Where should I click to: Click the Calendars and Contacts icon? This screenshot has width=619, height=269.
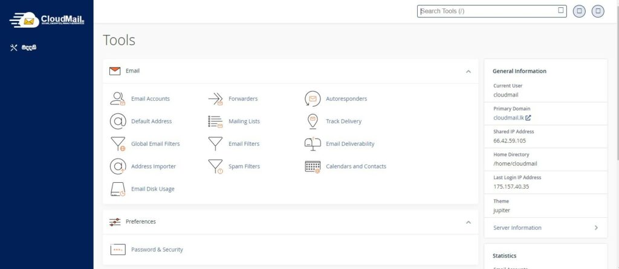313,166
